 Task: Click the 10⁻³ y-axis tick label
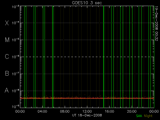coord(15,7)
